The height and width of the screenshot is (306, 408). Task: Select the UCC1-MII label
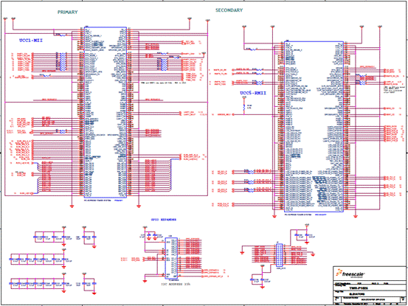click(x=31, y=41)
